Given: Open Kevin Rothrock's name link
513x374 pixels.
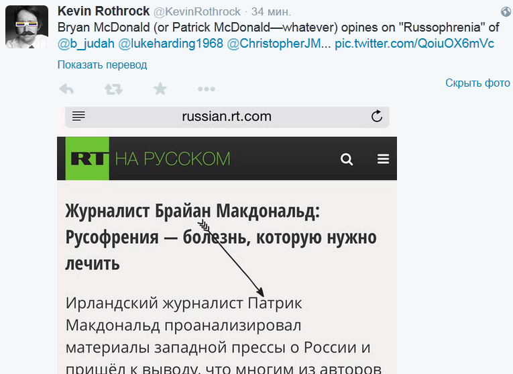Looking at the screenshot, I should (103, 11).
